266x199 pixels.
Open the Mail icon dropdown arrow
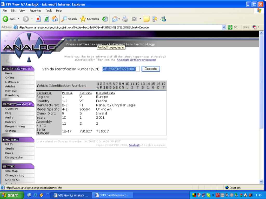click(119, 19)
